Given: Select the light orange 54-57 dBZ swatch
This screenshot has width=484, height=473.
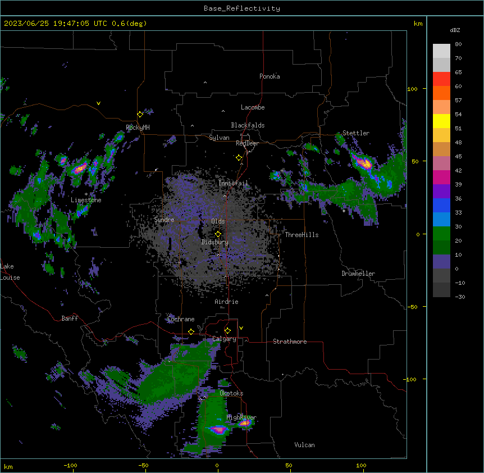Looking at the screenshot, I should (441, 107).
